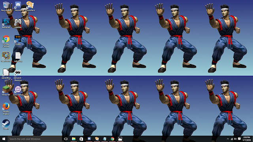Viewport: 253px width, 142px height.
Task: Launch the Battle.net desktop shortcut
Action: 6,23
